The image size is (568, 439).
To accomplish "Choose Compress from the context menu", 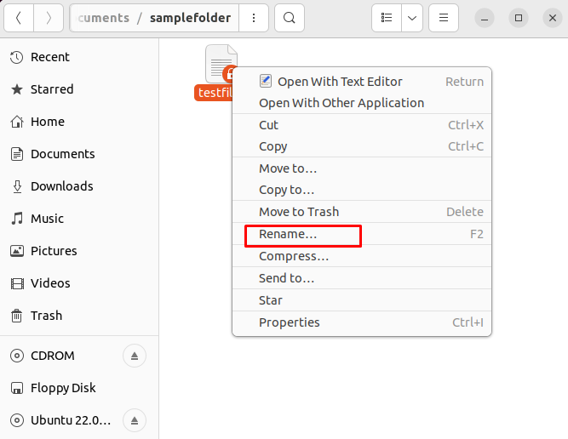I will click(294, 256).
